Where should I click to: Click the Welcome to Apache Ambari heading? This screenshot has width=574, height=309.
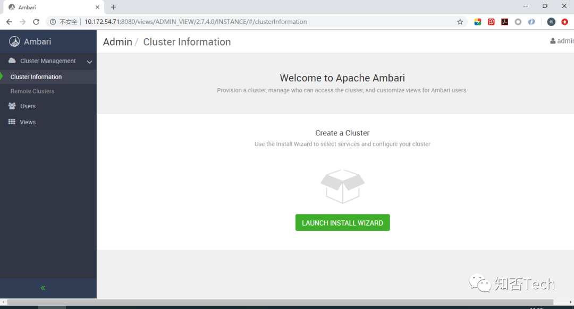pyautogui.click(x=342, y=78)
